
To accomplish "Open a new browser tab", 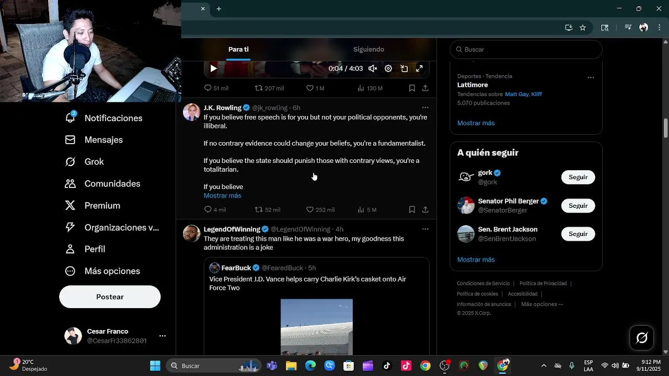I will point(219,9).
